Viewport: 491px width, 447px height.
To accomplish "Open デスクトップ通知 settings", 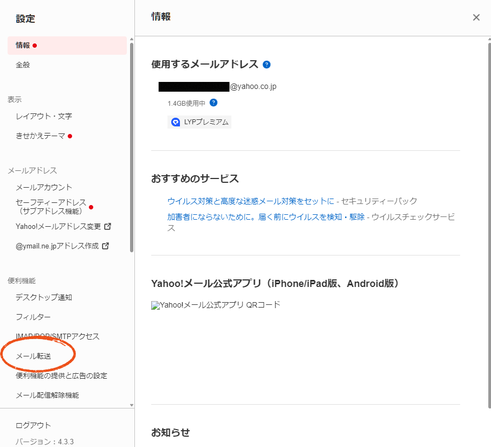I will 44,297.
